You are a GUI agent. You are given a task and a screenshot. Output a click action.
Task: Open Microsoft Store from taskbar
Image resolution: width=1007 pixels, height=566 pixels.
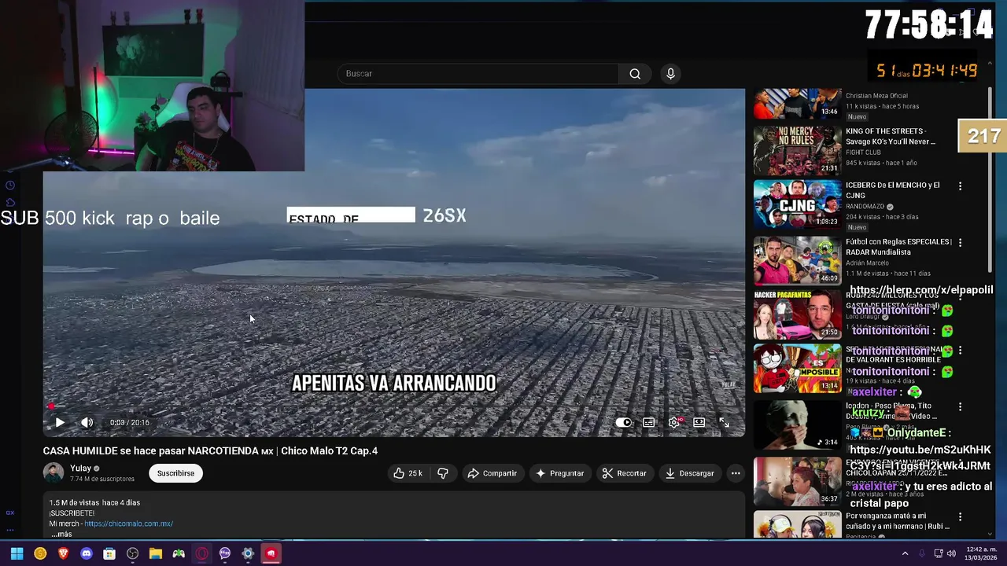[x=109, y=553]
